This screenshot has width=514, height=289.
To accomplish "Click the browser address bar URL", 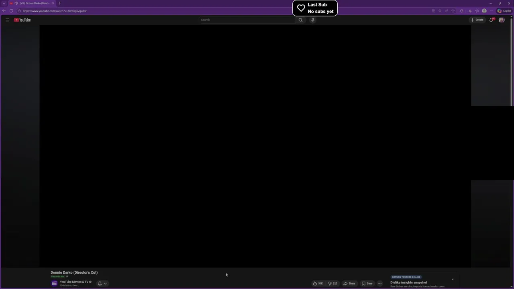I will 55,11.
